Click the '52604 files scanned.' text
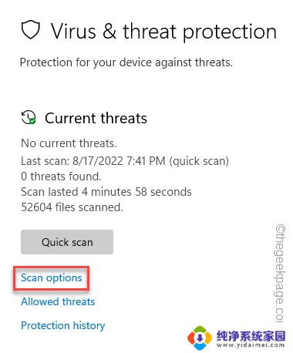The height and width of the screenshot is (353, 293). point(72,207)
